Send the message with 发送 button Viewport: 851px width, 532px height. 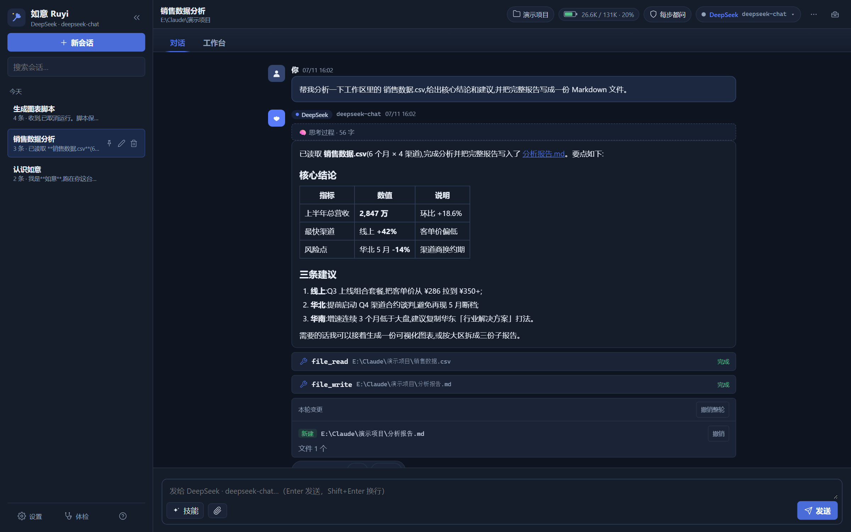coord(817,511)
